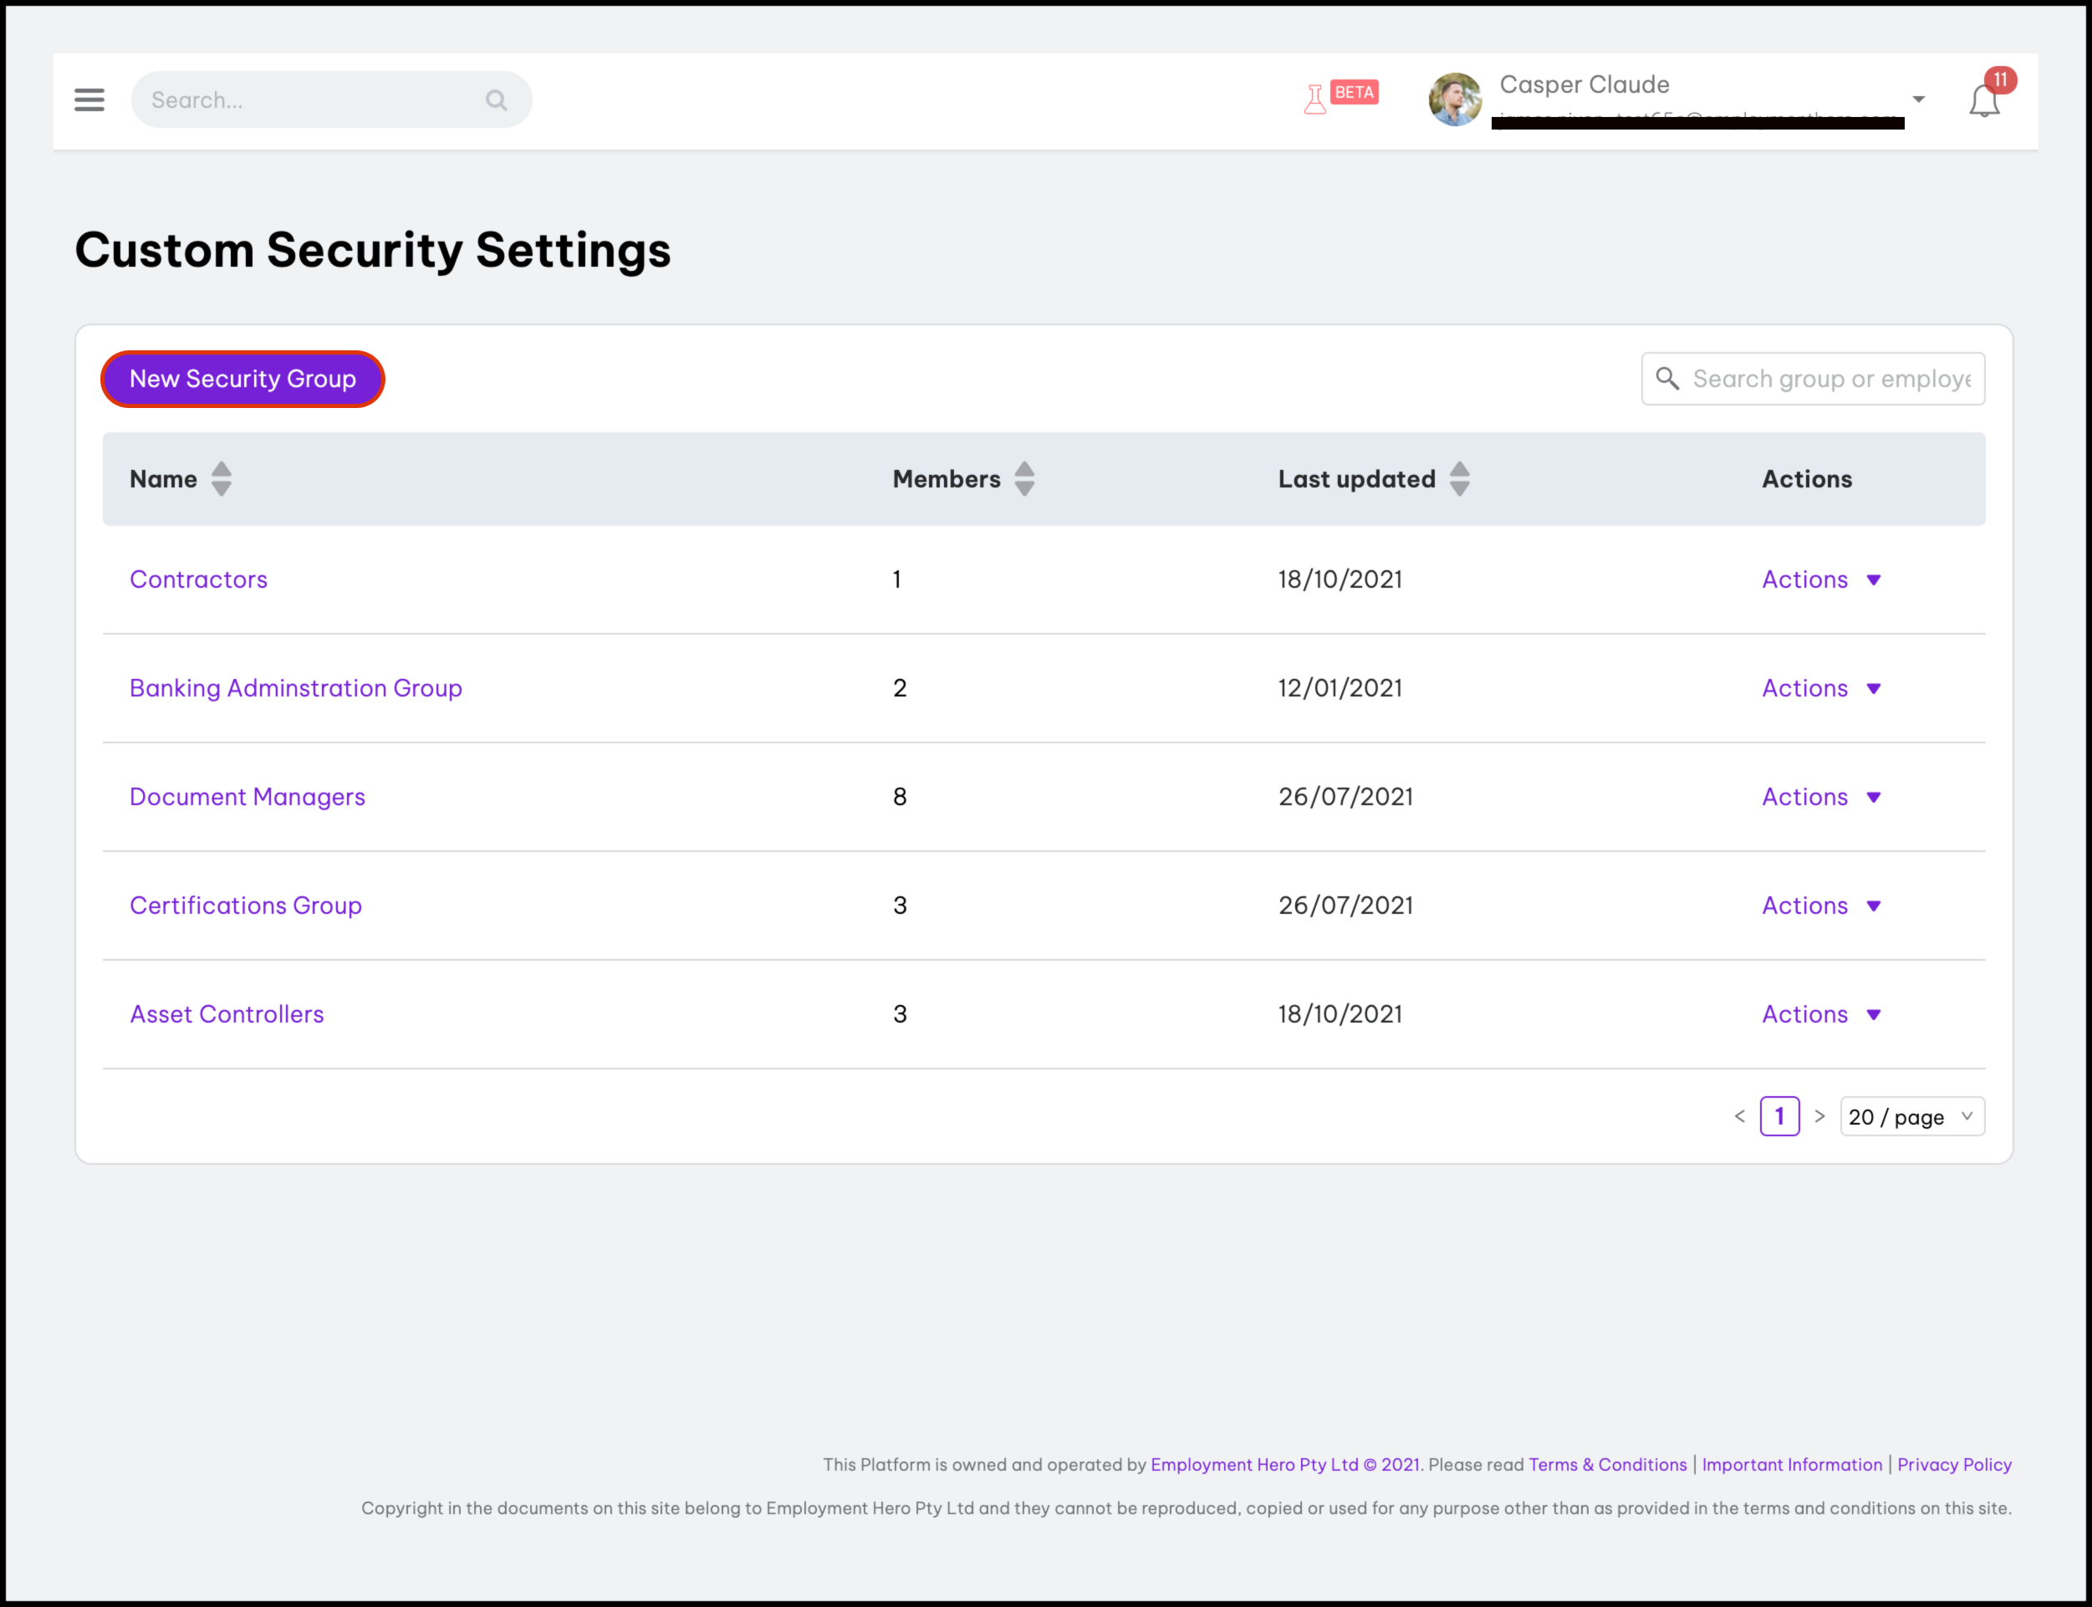Sort table by Last updated arrows
2092x1607 pixels.
pyautogui.click(x=1459, y=478)
